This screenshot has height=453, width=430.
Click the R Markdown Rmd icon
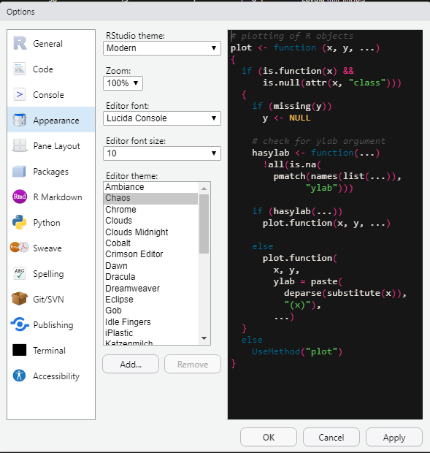pos(20,197)
